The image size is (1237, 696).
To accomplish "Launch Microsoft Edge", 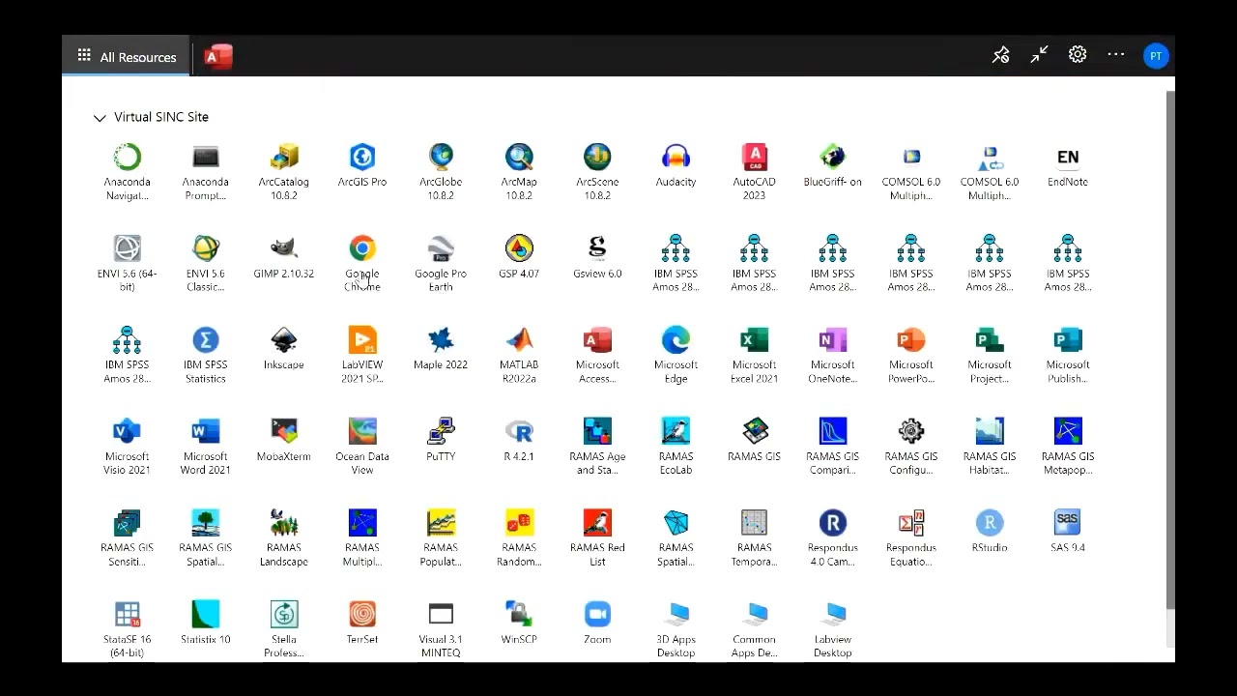I will coord(676,355).
